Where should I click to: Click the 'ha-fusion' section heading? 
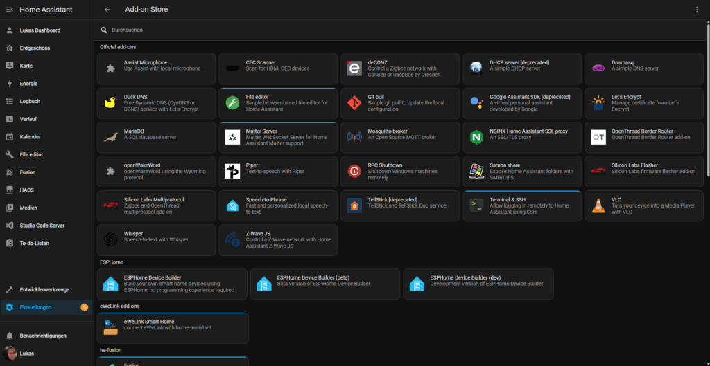pyautogui.click(x=111, y=349)
